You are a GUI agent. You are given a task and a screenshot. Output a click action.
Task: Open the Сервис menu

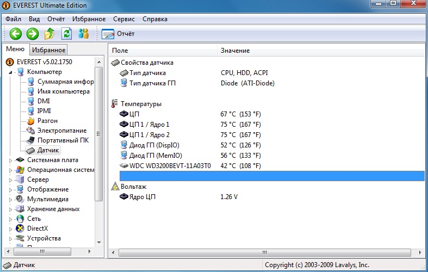click(124, 19)
